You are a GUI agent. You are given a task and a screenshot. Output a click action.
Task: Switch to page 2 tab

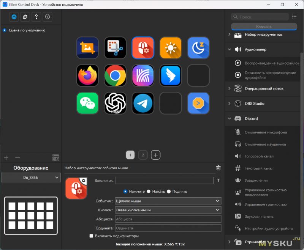(143, 155)
